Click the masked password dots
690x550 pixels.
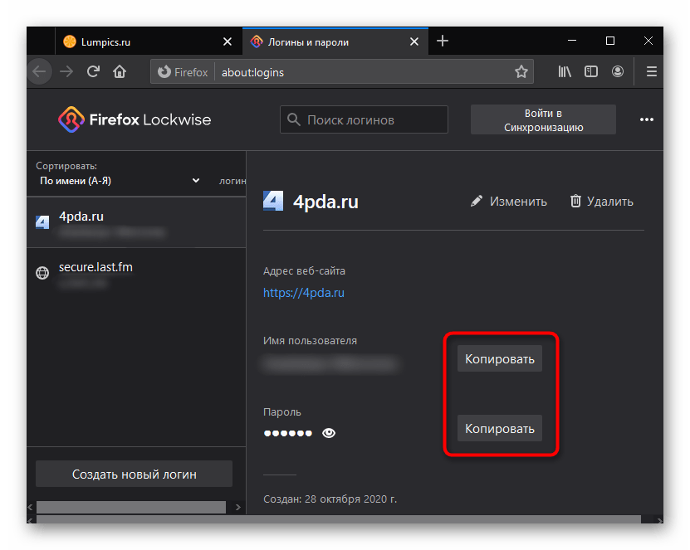[x=288, y=433]
